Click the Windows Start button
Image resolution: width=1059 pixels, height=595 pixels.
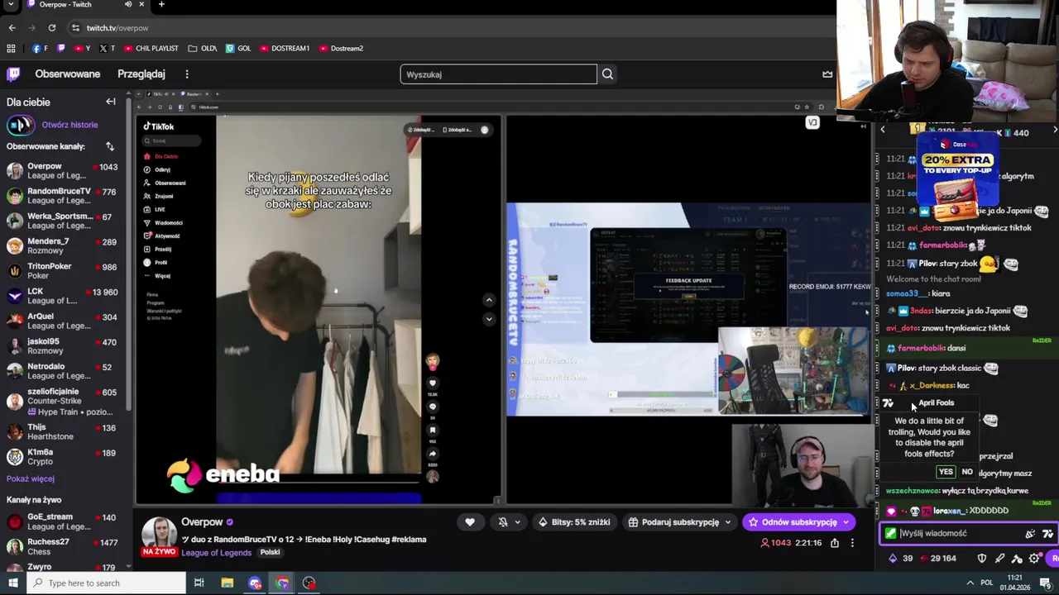(x=12, y=583)
